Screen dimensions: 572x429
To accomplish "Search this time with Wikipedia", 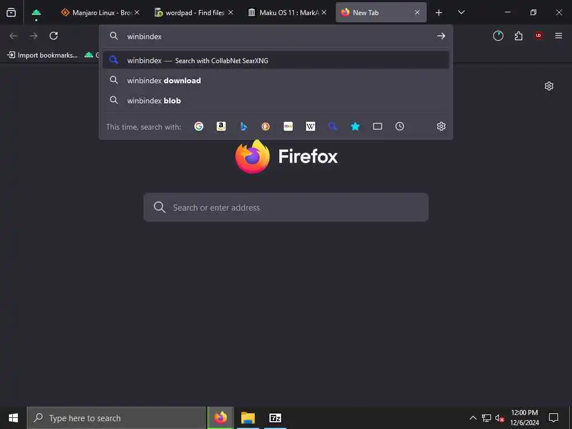I will coord(311,126).
